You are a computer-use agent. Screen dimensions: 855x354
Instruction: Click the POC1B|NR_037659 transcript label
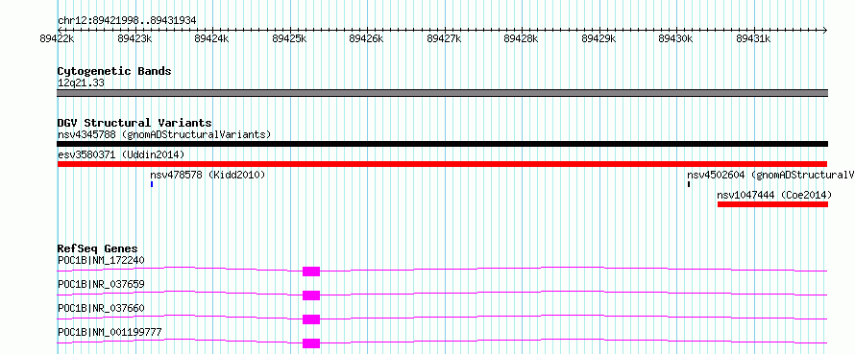(x=101, y=284)
